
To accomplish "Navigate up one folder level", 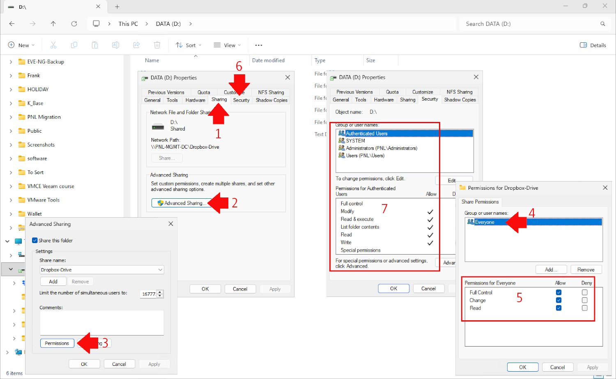I will click(x=53, y=24).
